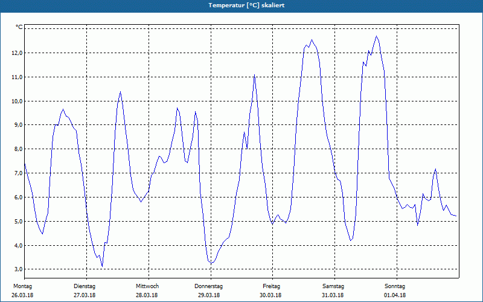This screenshot has width=483, height=302.
Task: Click the Donnerstag day label
Action: tap(208, 286)
